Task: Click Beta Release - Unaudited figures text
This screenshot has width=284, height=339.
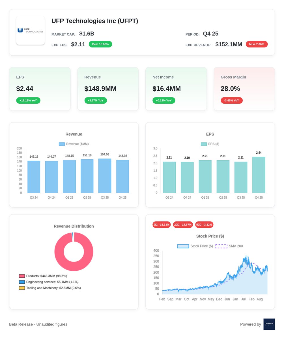Action: pos(38,324)
